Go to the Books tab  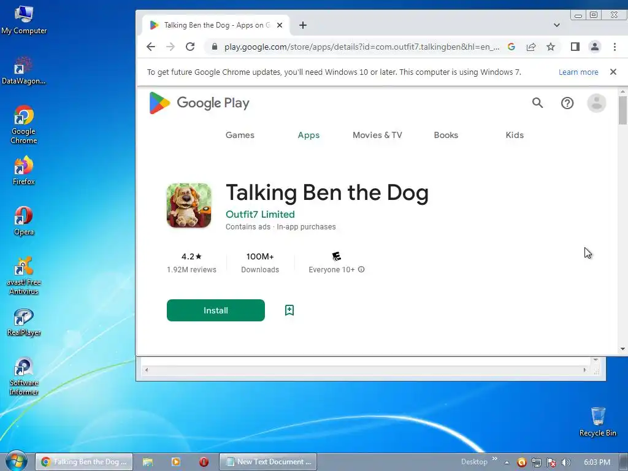coord(446,135)
